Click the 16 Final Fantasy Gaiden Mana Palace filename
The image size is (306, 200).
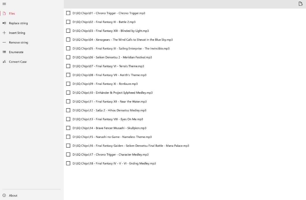click(131, 146)
